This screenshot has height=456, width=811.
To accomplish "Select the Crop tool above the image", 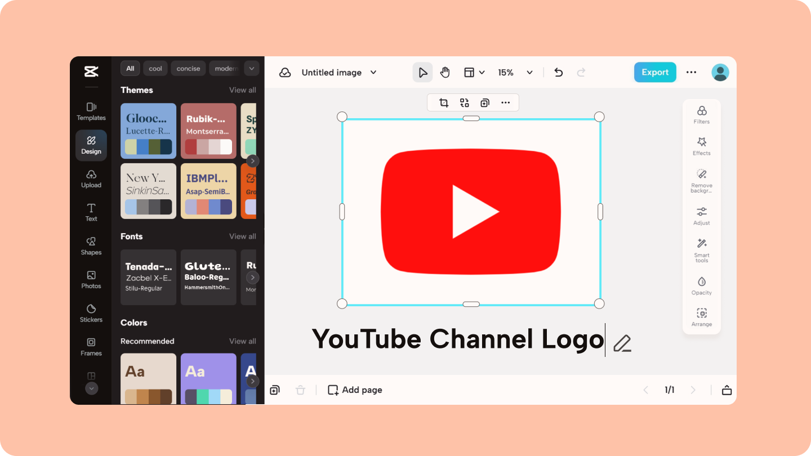I will pos(444,102).
